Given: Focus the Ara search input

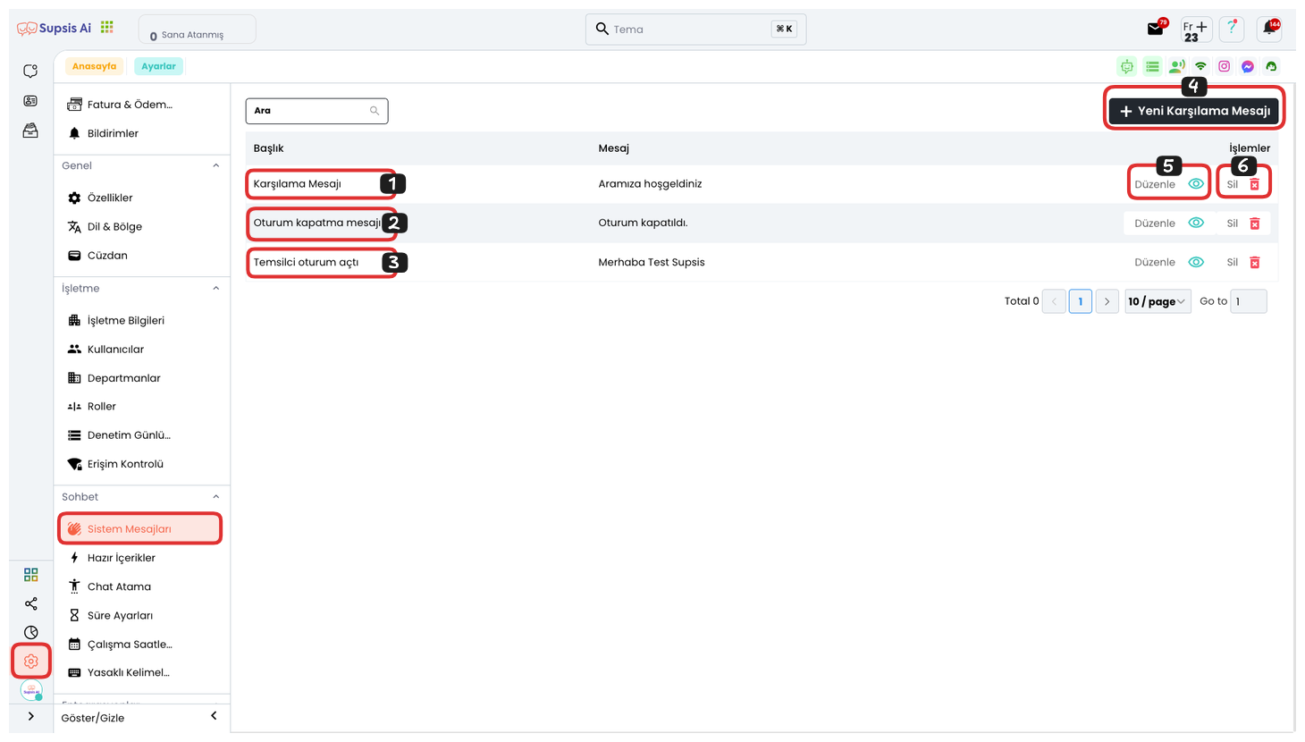Looking at the screenshot, I should pyautogui.click(x=316, y=111).
